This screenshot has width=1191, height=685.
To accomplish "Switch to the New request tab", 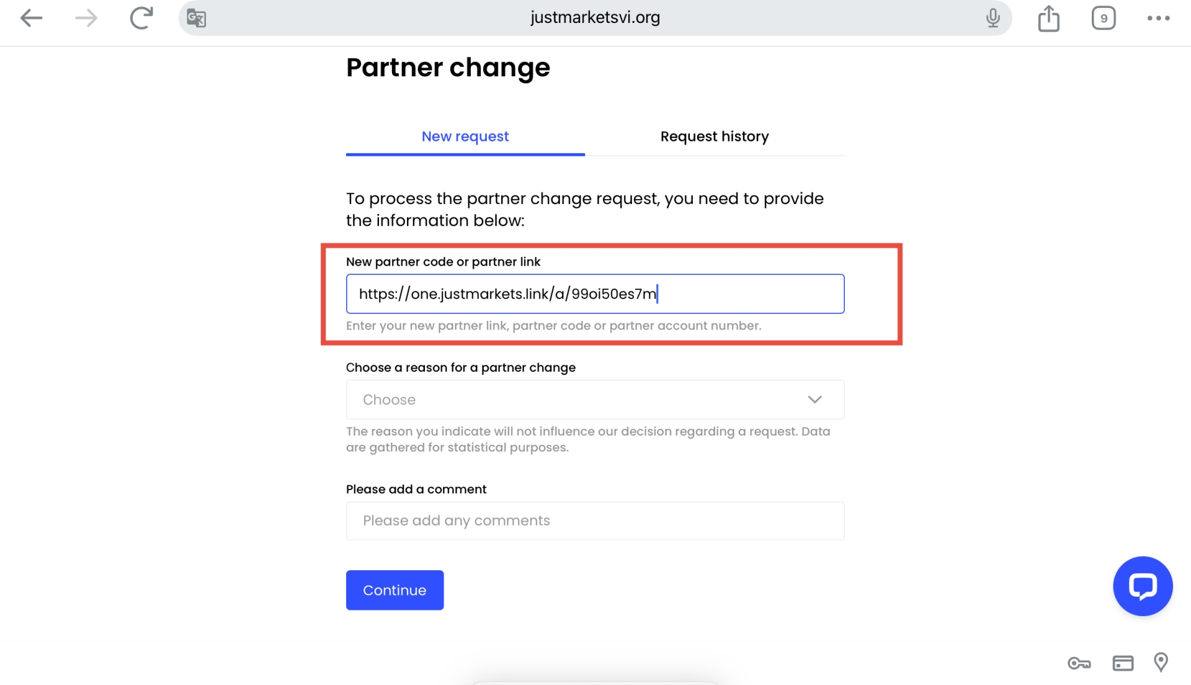I will pos(465,137).
